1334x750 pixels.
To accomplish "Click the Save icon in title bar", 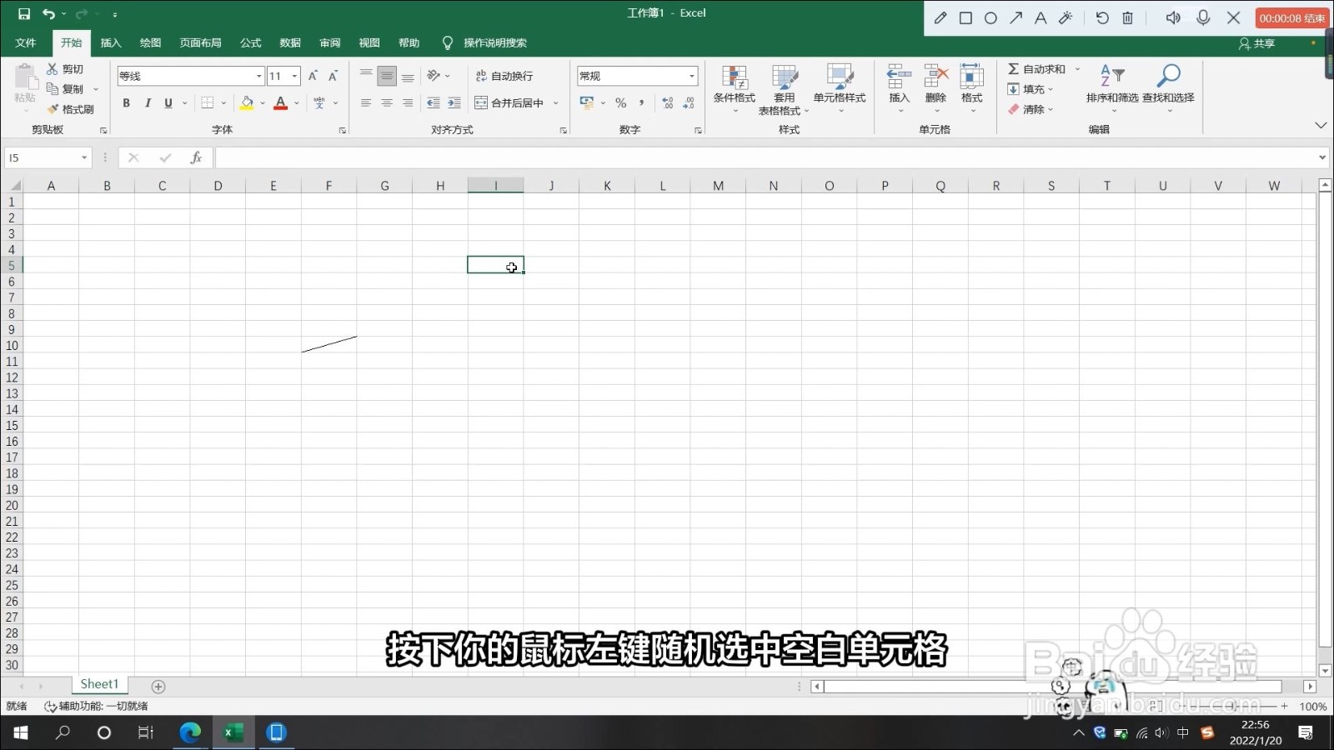I will click(24, 13).
